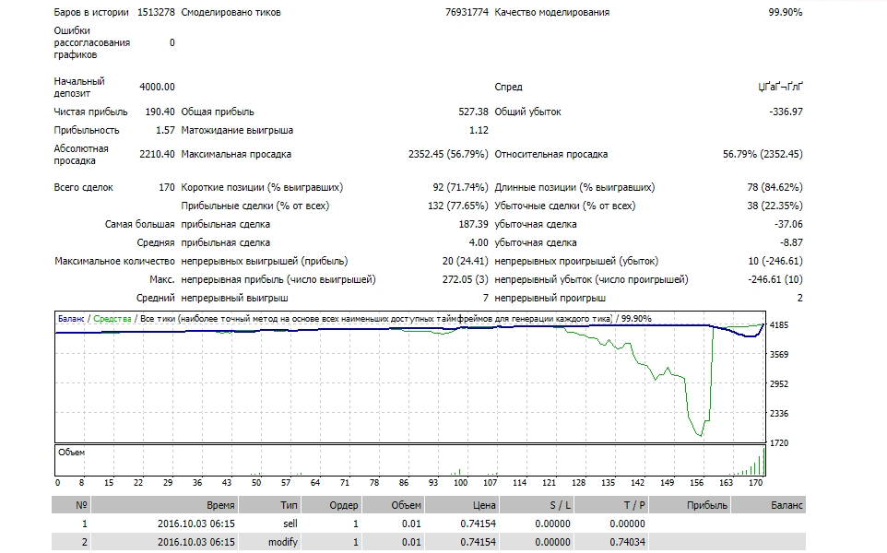Click the 'Средства' legend label in chart
This screenshot has width=887, height=553.
(112, 319)
